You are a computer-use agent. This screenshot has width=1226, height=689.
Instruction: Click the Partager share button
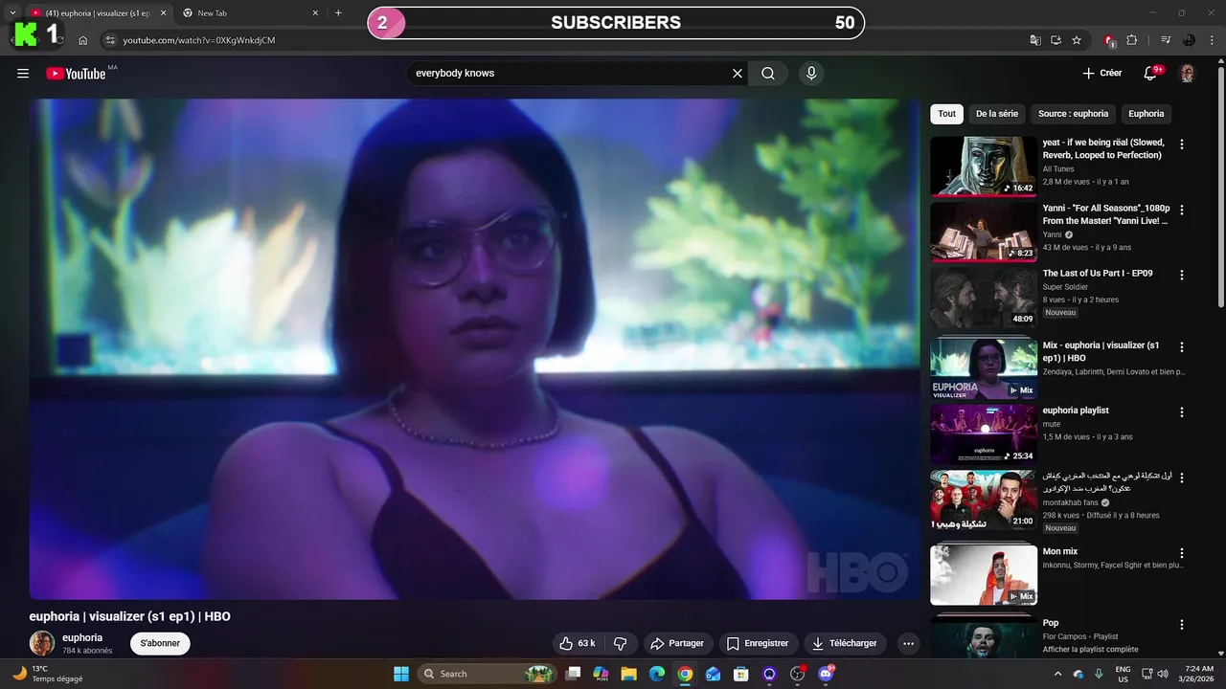(676, 644)
